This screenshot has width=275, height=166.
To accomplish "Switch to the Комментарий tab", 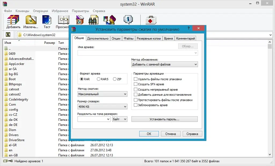I will click(x=186, y=38).
